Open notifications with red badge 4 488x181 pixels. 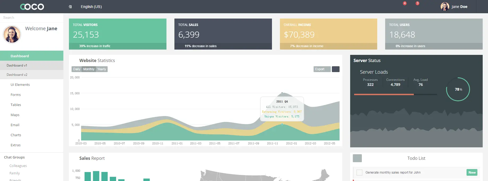click(403, 5)
